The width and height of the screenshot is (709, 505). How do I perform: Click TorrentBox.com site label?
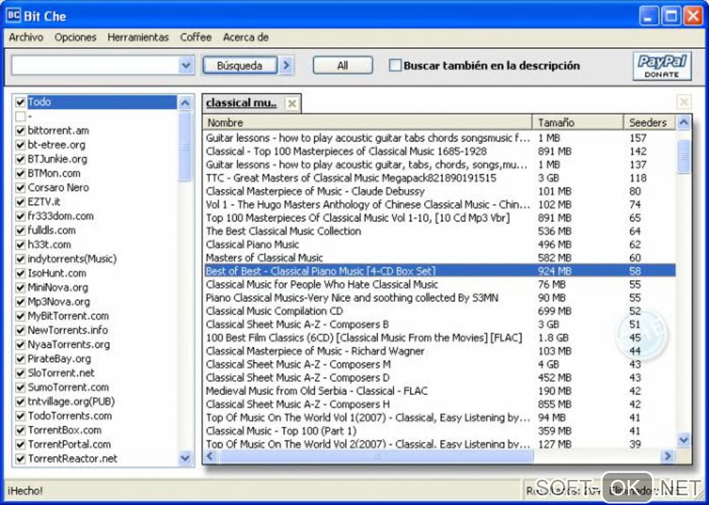(65, 430)
